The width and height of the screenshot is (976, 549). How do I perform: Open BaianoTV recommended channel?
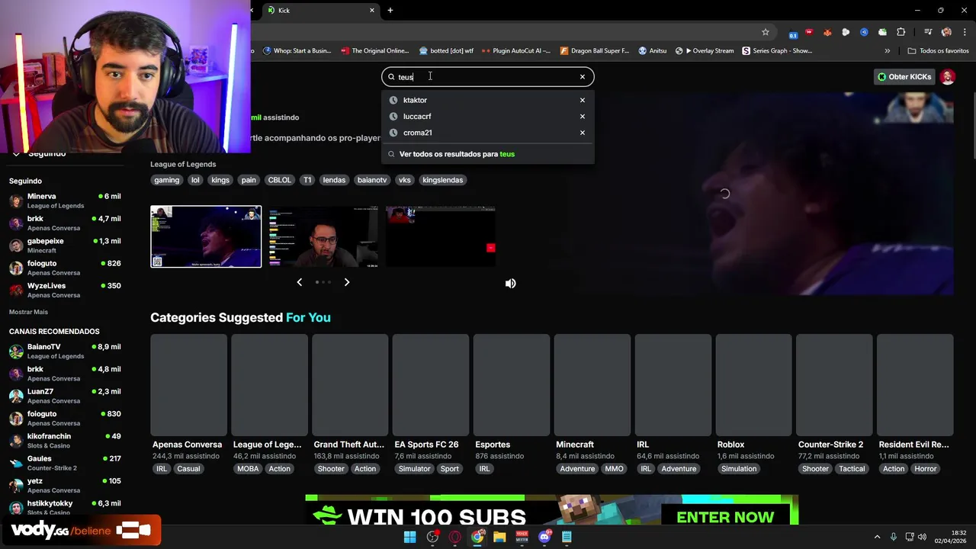65,351
